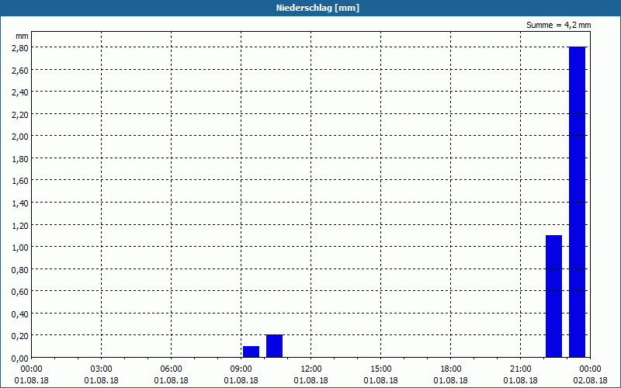Select the 01.08.18 date under 21:00
This screenshot has height=388, width=621.
pos(520,380)
